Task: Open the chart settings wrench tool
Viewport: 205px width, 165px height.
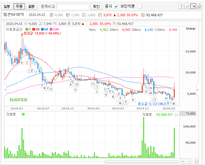Action: tap(181, 6)
